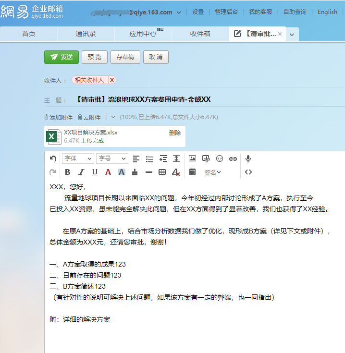Open the red font color picker
The width and height of the screenshot is (345, 353).
click(108, 172)
